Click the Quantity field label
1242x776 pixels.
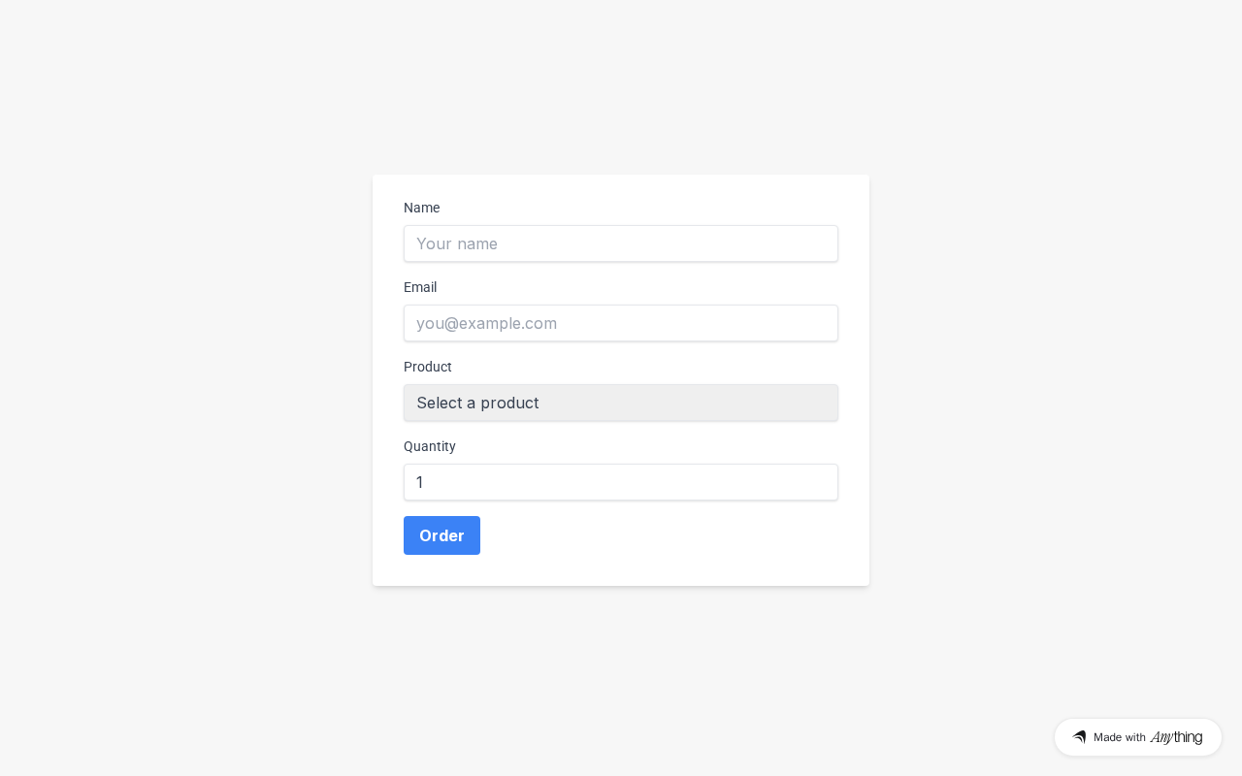(430, 446)
